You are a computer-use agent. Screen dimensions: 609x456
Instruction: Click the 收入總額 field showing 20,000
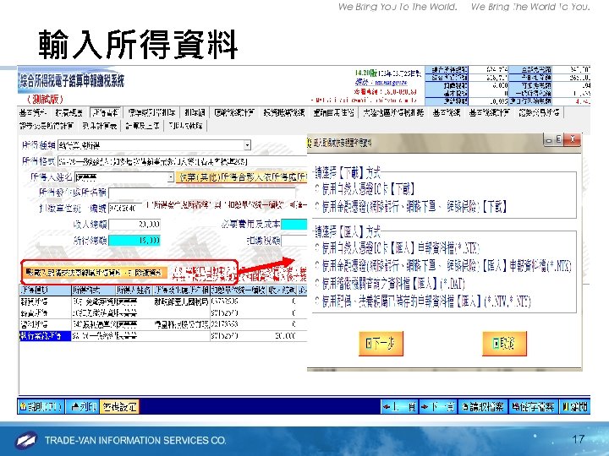coord(134,224)
